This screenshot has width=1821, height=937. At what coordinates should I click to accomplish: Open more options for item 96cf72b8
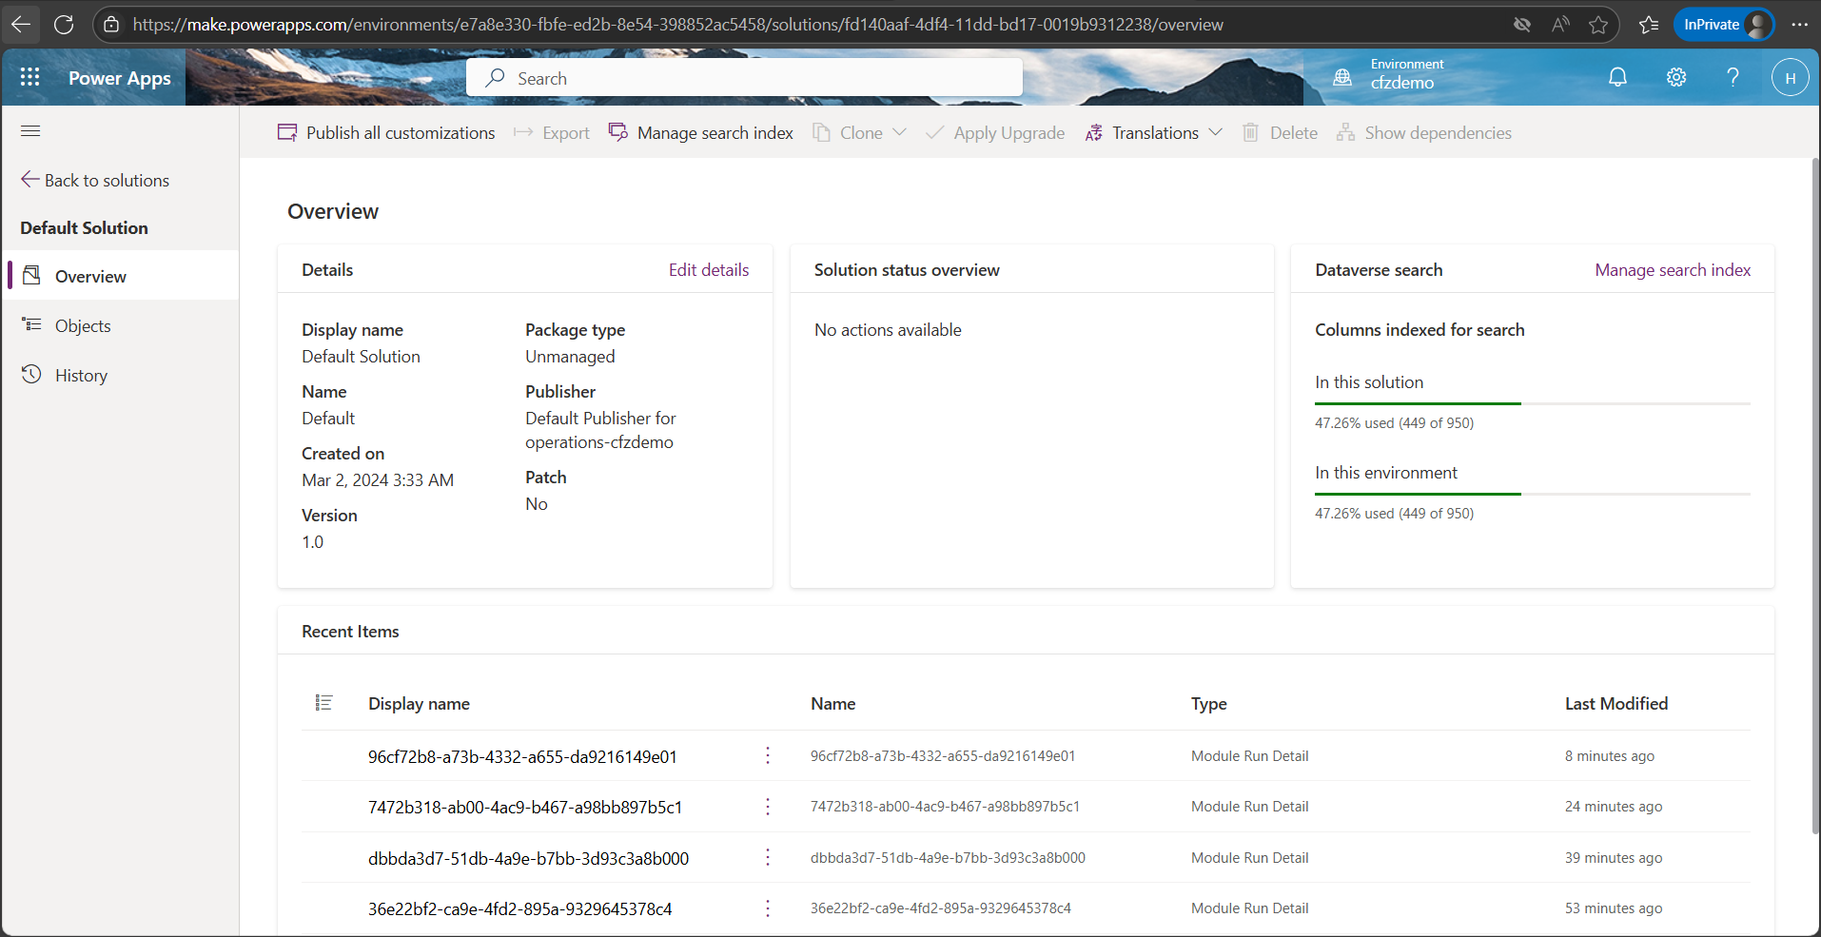click(768, 756)
